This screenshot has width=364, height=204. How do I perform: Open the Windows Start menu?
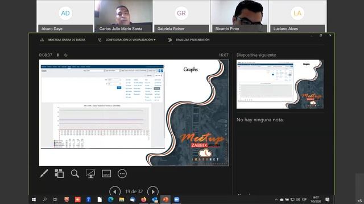click(34, 199)
